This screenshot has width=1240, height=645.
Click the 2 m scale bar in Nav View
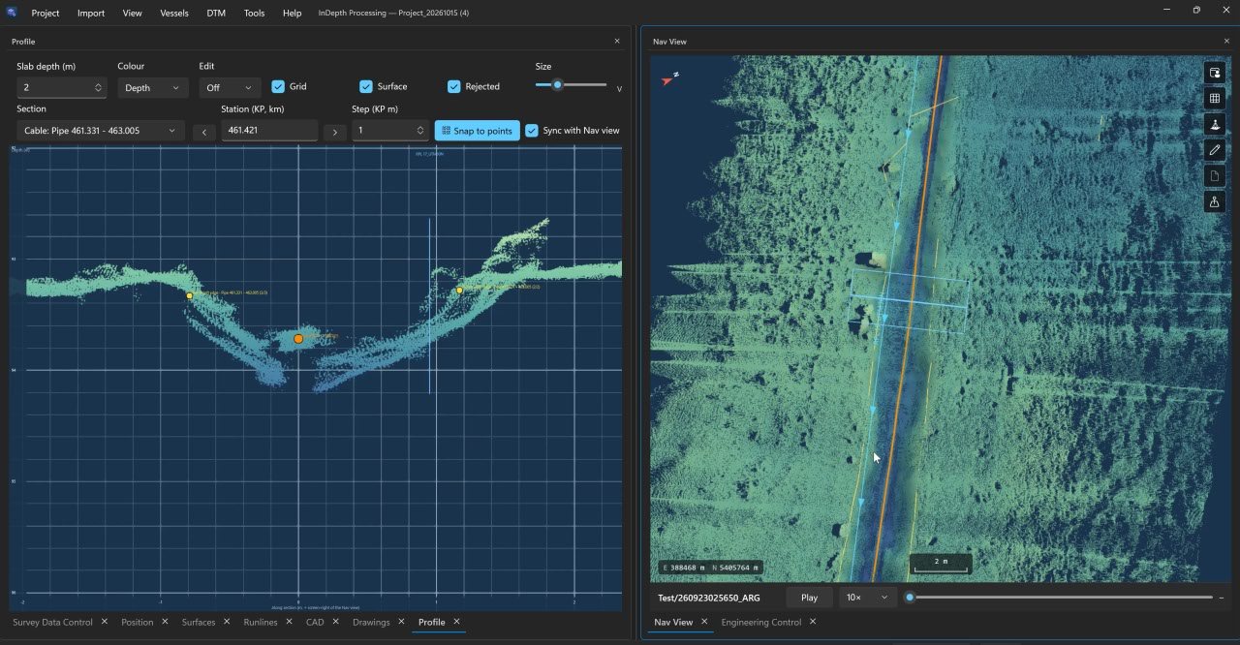(941, 564)
